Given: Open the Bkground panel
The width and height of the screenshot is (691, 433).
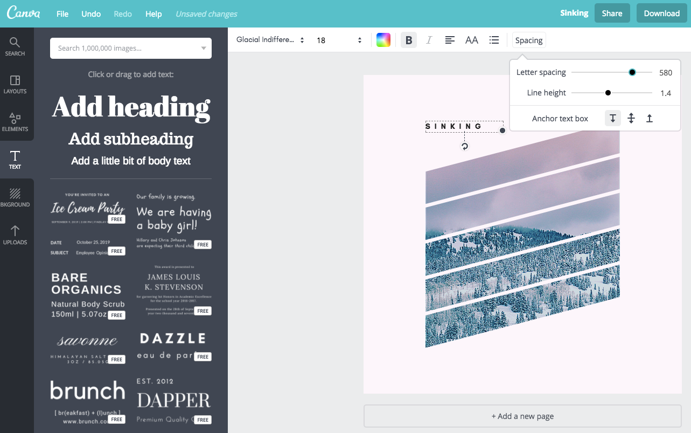Looking at the screenshot, I should [x=15, y=197].
